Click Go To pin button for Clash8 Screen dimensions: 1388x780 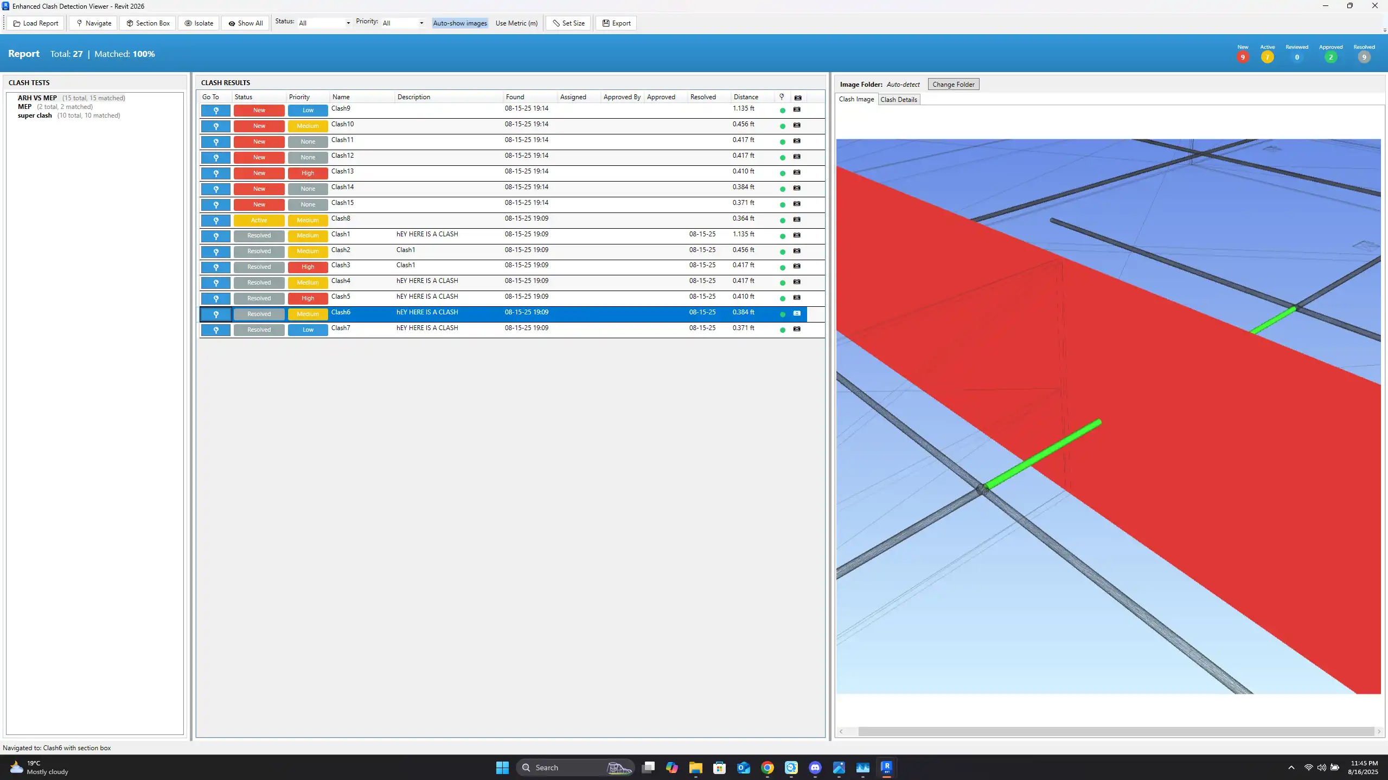216,221
